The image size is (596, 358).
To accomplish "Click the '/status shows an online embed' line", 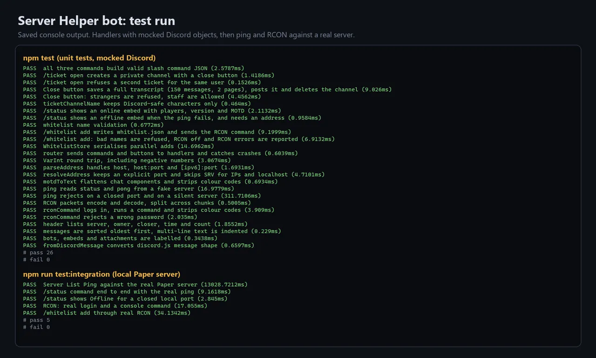I will click(152, 110).
